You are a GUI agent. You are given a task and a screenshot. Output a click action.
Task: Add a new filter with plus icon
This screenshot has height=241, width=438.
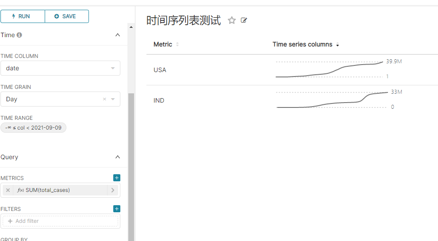coord(117,209)
